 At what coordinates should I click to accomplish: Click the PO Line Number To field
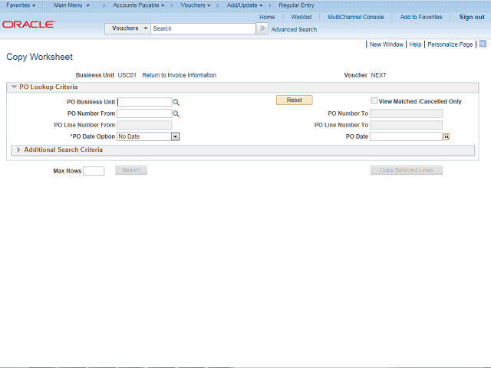tap(406, 125)
